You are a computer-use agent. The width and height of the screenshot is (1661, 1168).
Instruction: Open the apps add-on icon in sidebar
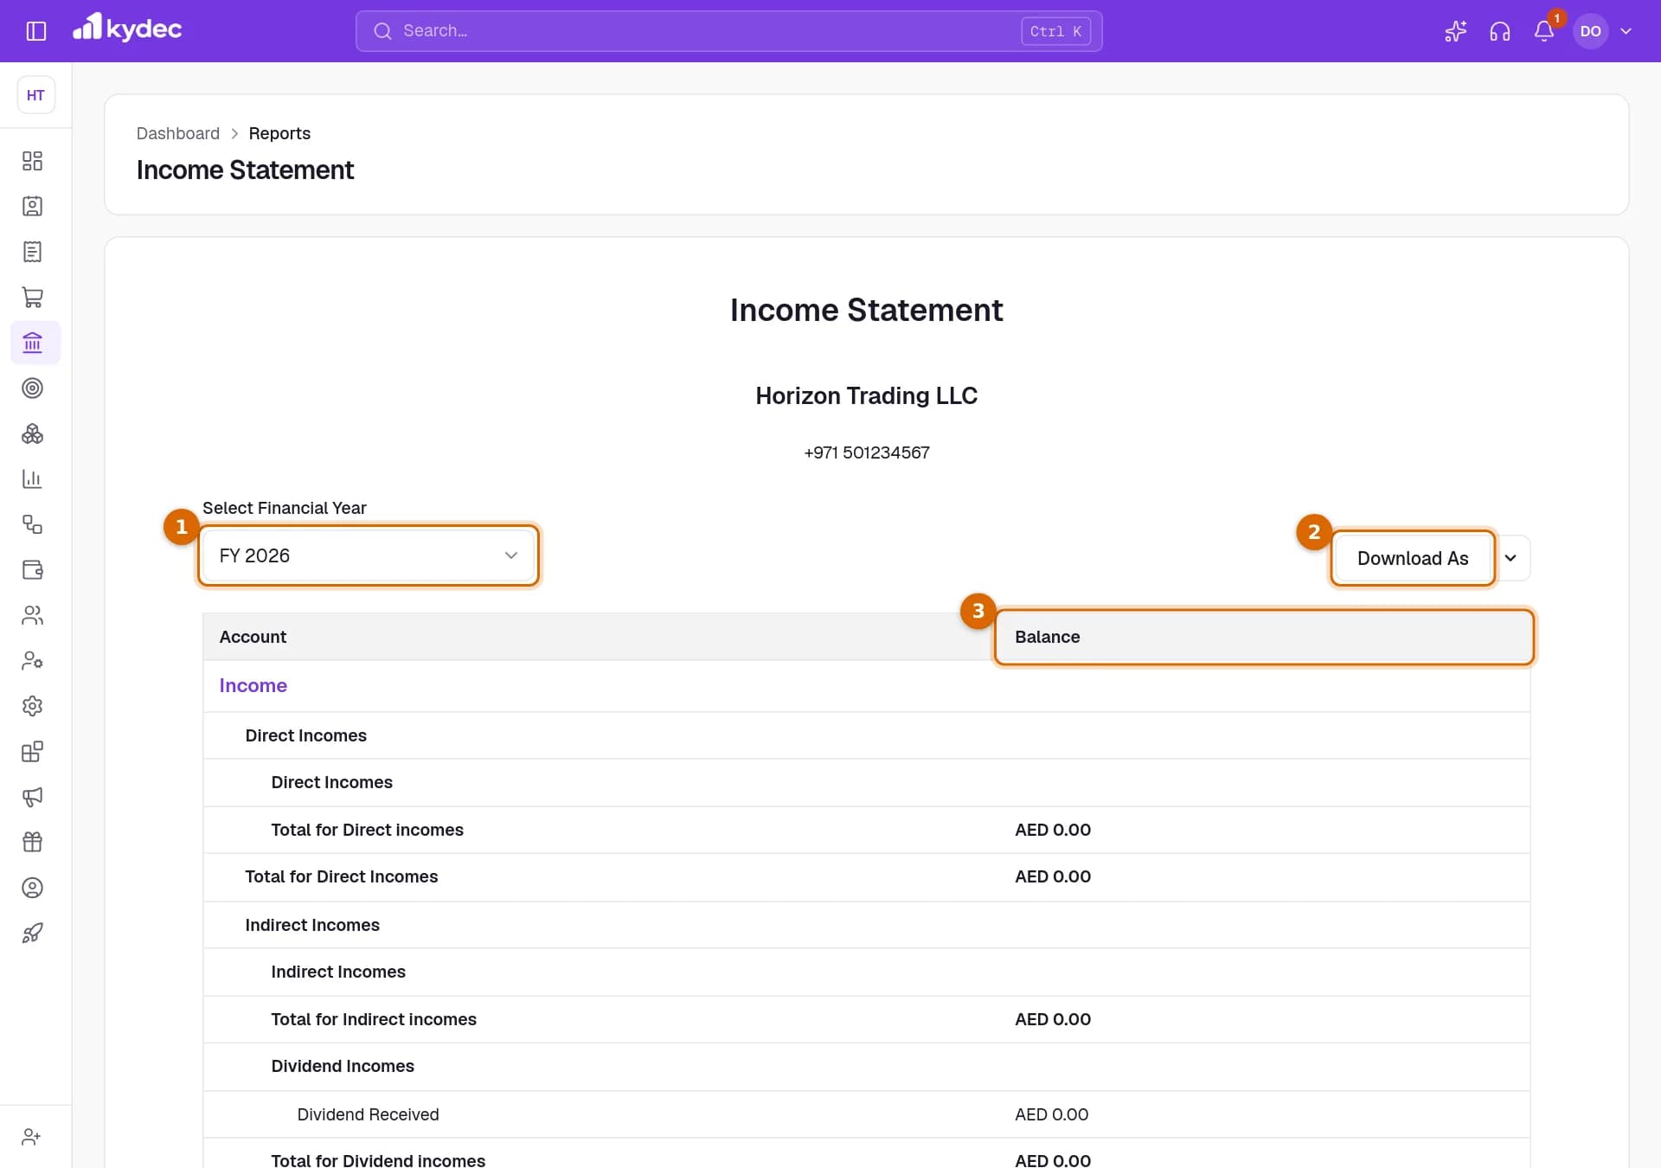coord(32,751)
